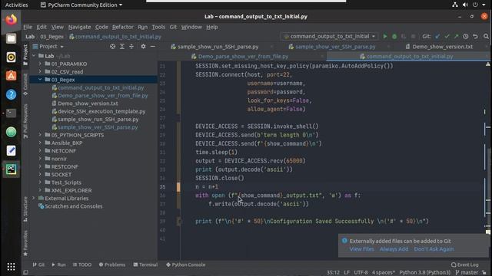
Task: Expand the RESTCONF folder
Action: (x=40, y=166)
